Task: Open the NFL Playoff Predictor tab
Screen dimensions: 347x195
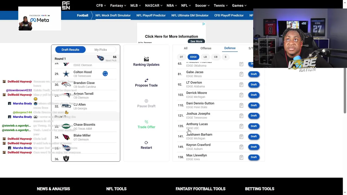Action: 151,15
